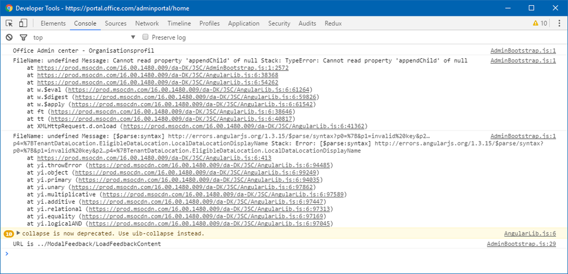Open the yi.multiplicative stack frame link
The width and height of the screenshot is (568, 274).
pos(223,194)
